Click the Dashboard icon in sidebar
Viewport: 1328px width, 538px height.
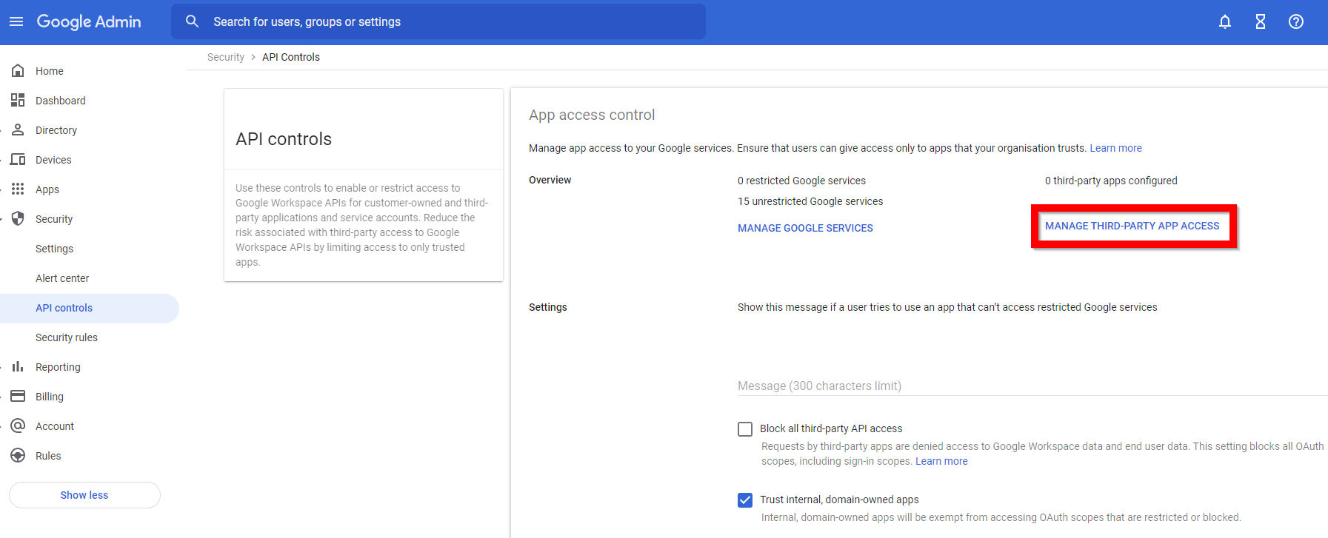[x=18, y=100]
